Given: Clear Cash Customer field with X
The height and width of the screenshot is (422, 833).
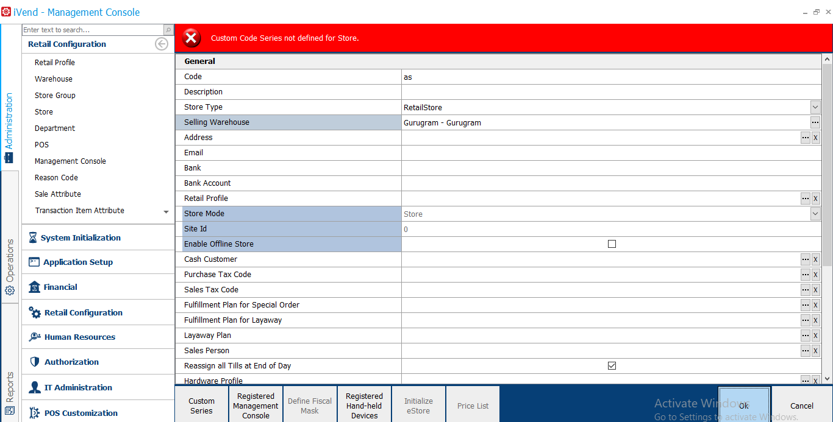Looking at the screenshot, I should point(815,259).
